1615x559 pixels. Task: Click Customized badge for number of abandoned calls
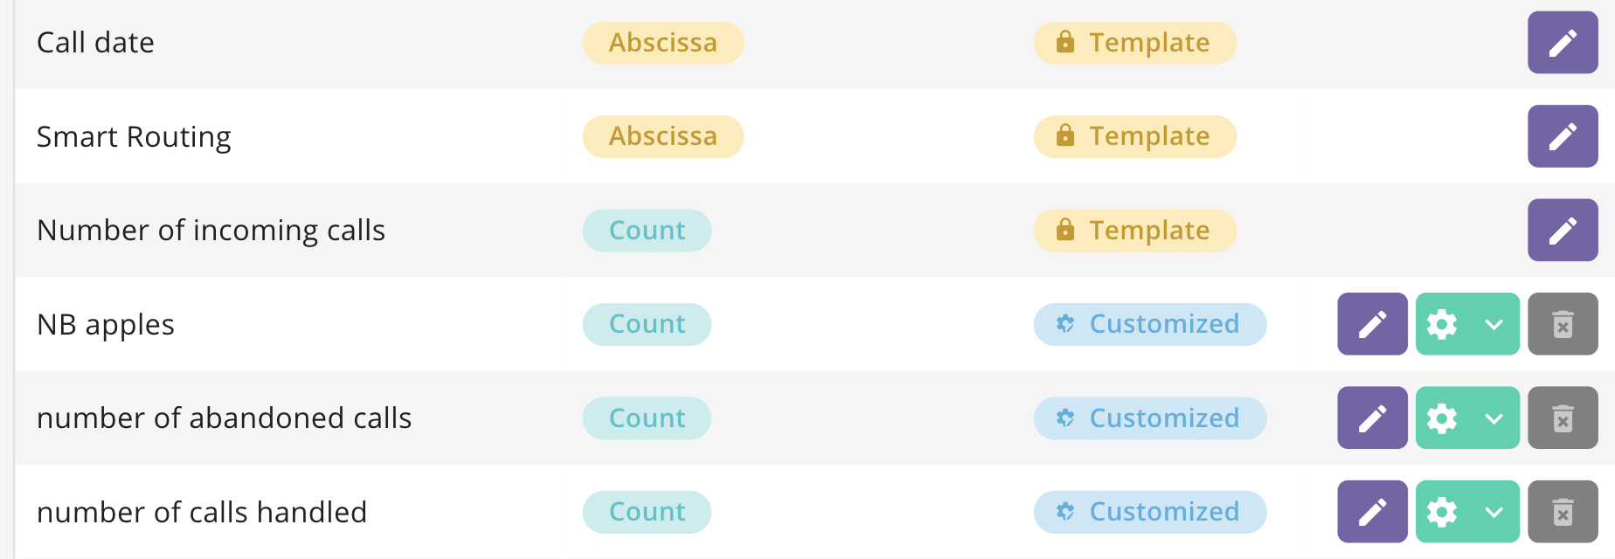(x=1149, y=418)
